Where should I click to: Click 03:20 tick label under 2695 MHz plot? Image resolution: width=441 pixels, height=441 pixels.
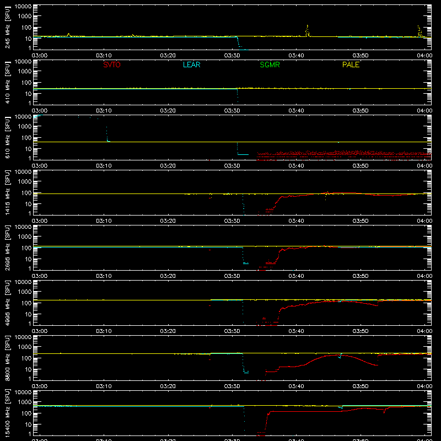[168, 276]
